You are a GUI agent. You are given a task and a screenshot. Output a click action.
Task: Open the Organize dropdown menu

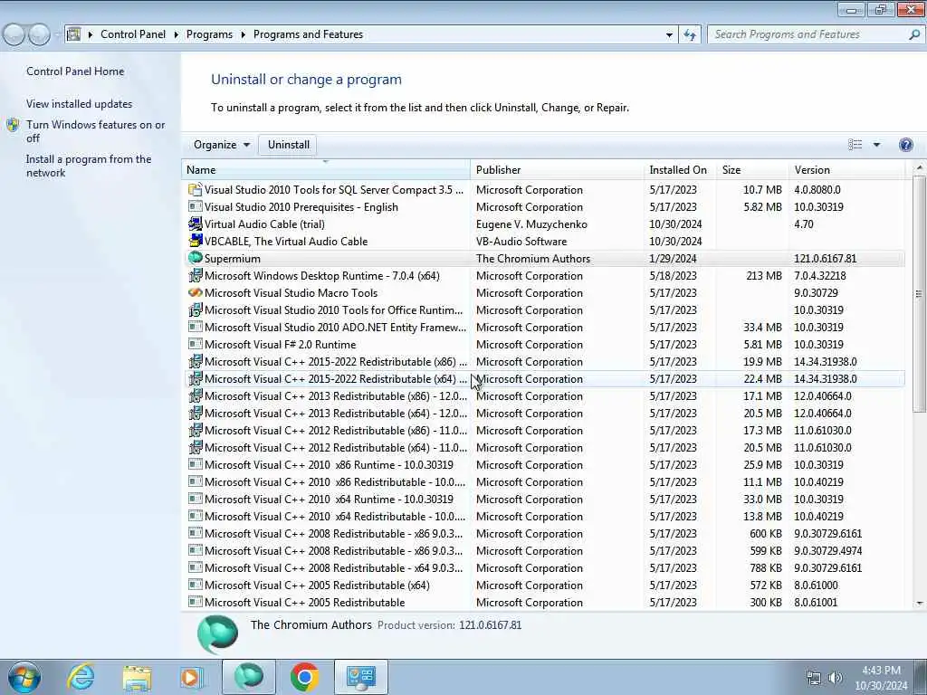coord(222,145)
